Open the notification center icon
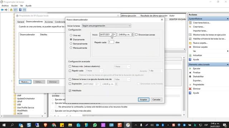This screenshot has height=128, width=229. pyautogui.click(x=225, y=125)
